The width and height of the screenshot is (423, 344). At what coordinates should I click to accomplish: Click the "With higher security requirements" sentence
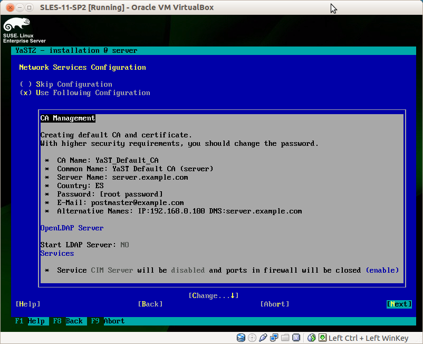tap(179, 144)
